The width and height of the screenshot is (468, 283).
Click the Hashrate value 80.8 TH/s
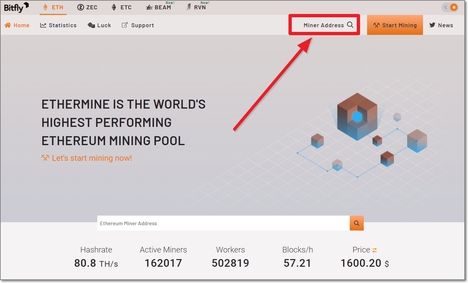pyautogui.click(x=96, y=263)
